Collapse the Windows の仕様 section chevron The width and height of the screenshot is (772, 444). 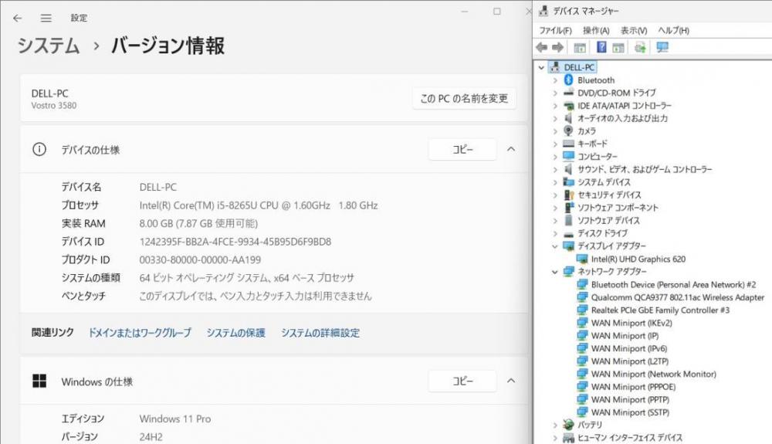511,381
